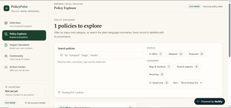This screenshot has height=108, width=231.
Task: Open the Policy Explorer section
Action: (24, 35)
